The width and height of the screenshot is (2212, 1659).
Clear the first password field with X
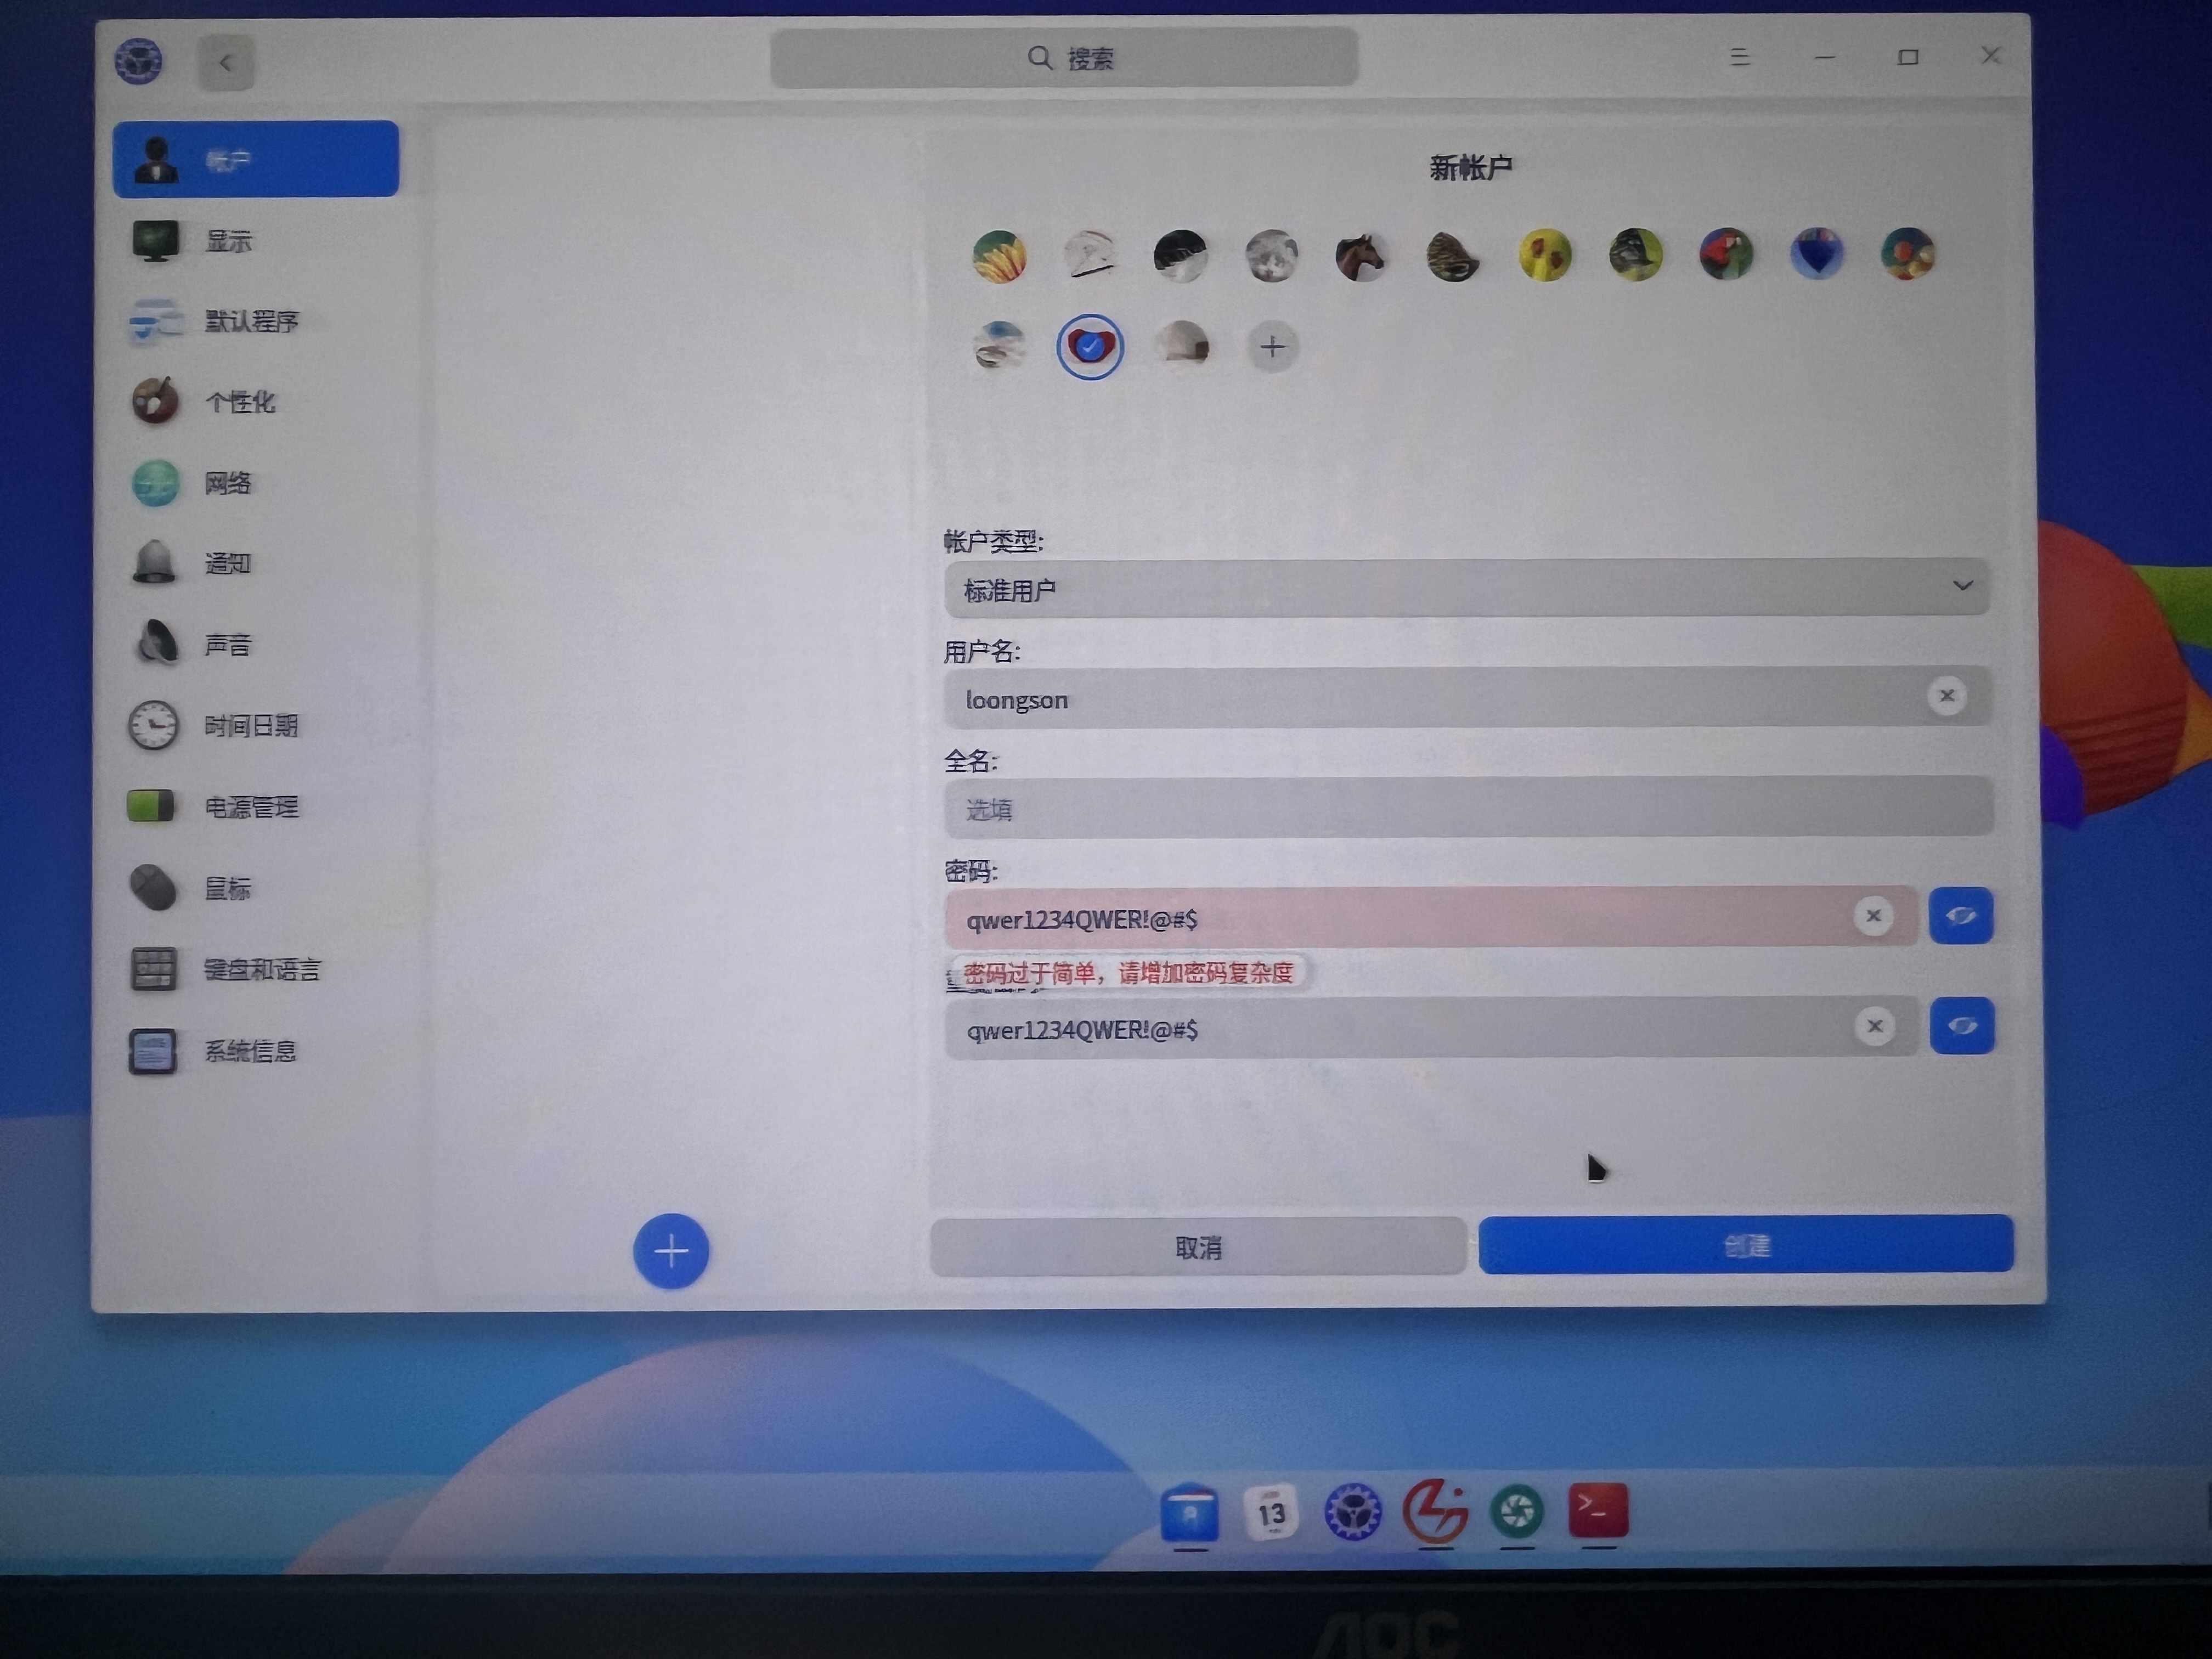coord(1873,916)
